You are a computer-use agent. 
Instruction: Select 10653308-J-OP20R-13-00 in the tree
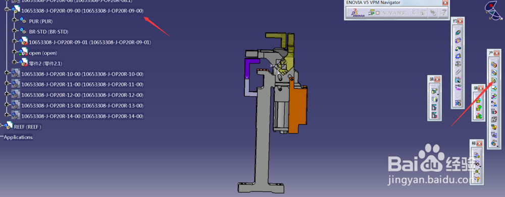pyautogui.click(x=82, y=106)
